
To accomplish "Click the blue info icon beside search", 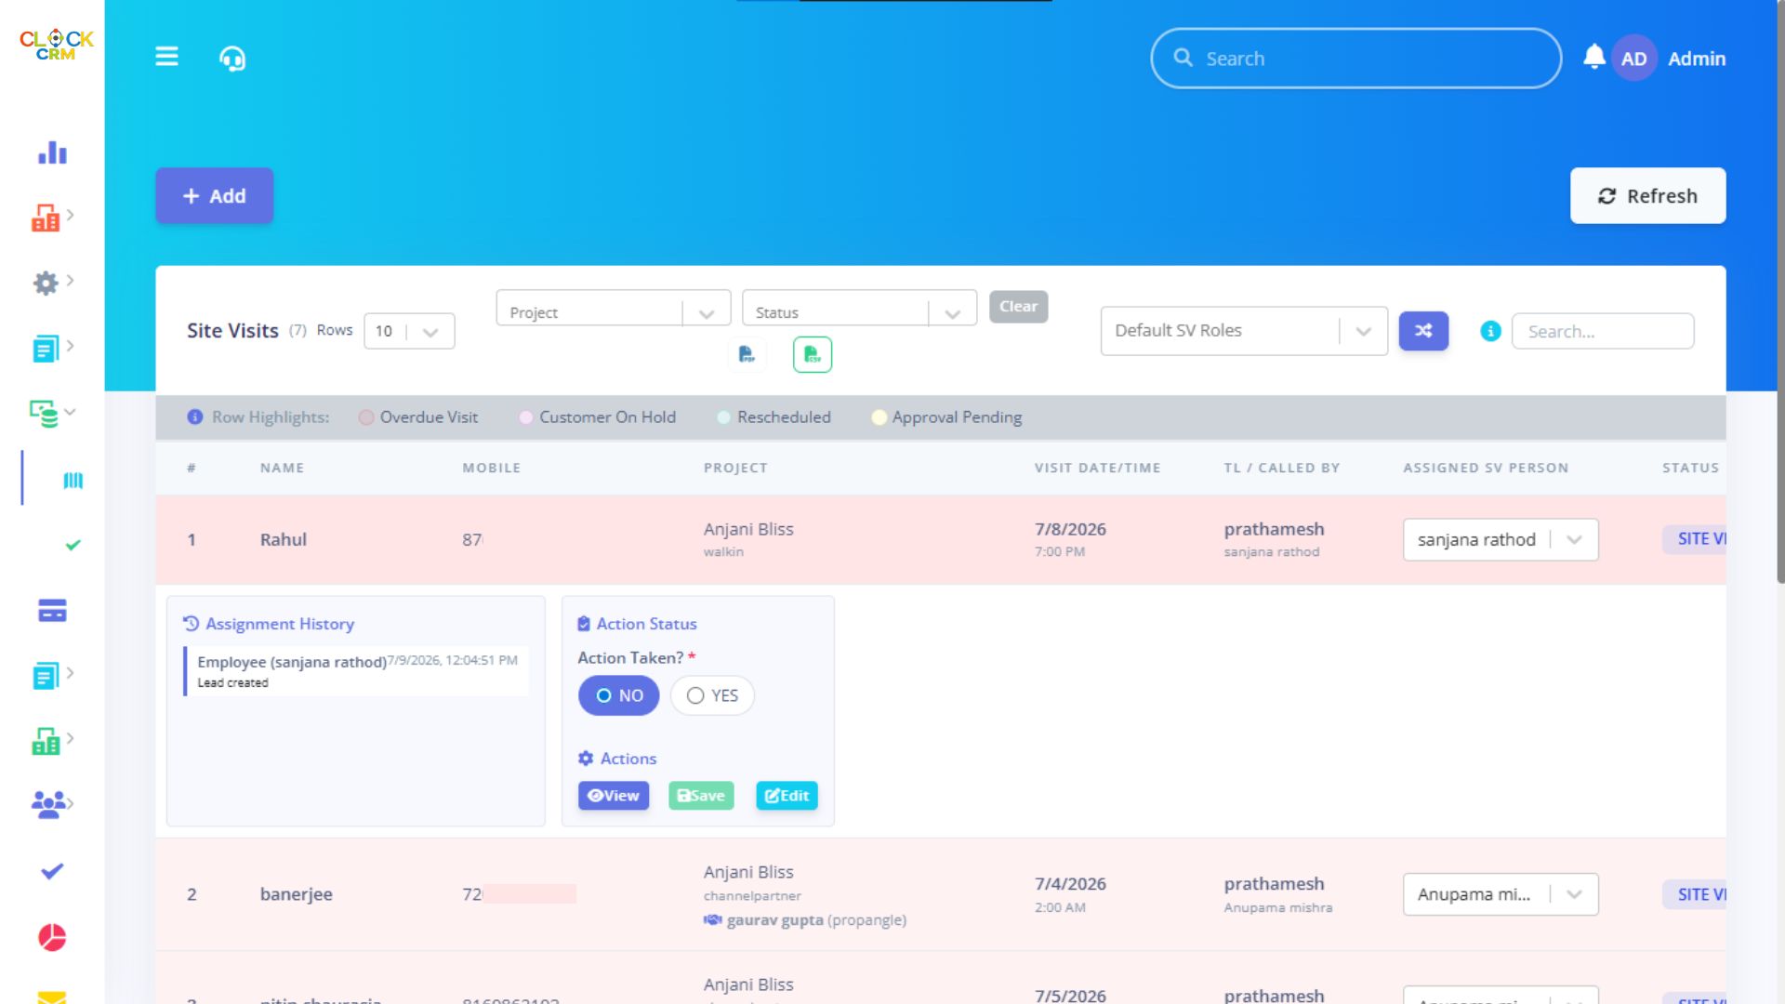I will click(x=1490, y=331).
